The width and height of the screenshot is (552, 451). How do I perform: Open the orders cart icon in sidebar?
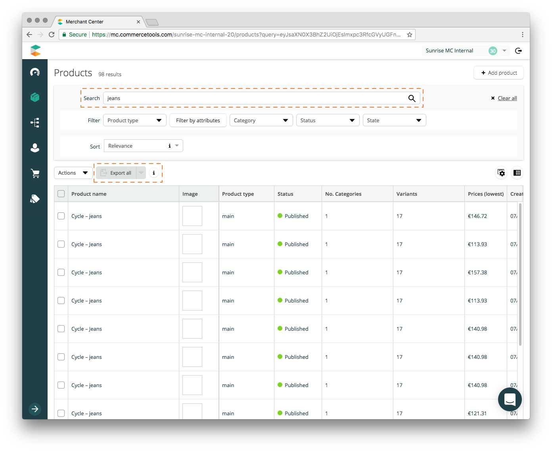coord(35,173)
